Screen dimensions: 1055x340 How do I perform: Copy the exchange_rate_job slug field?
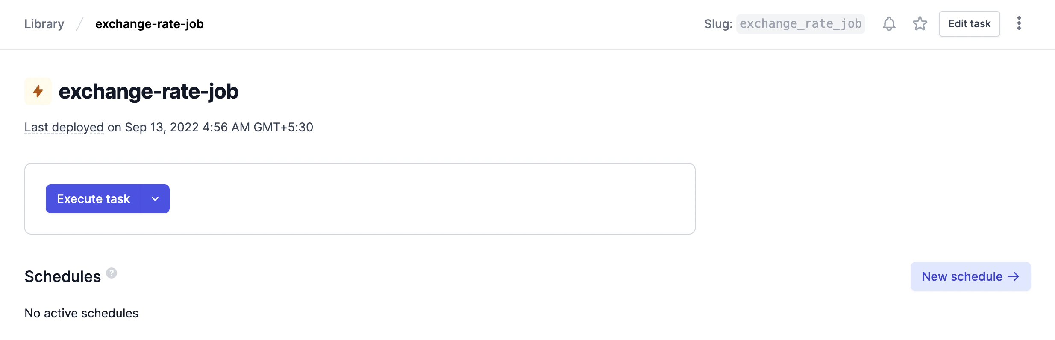[x=800, y=24]
